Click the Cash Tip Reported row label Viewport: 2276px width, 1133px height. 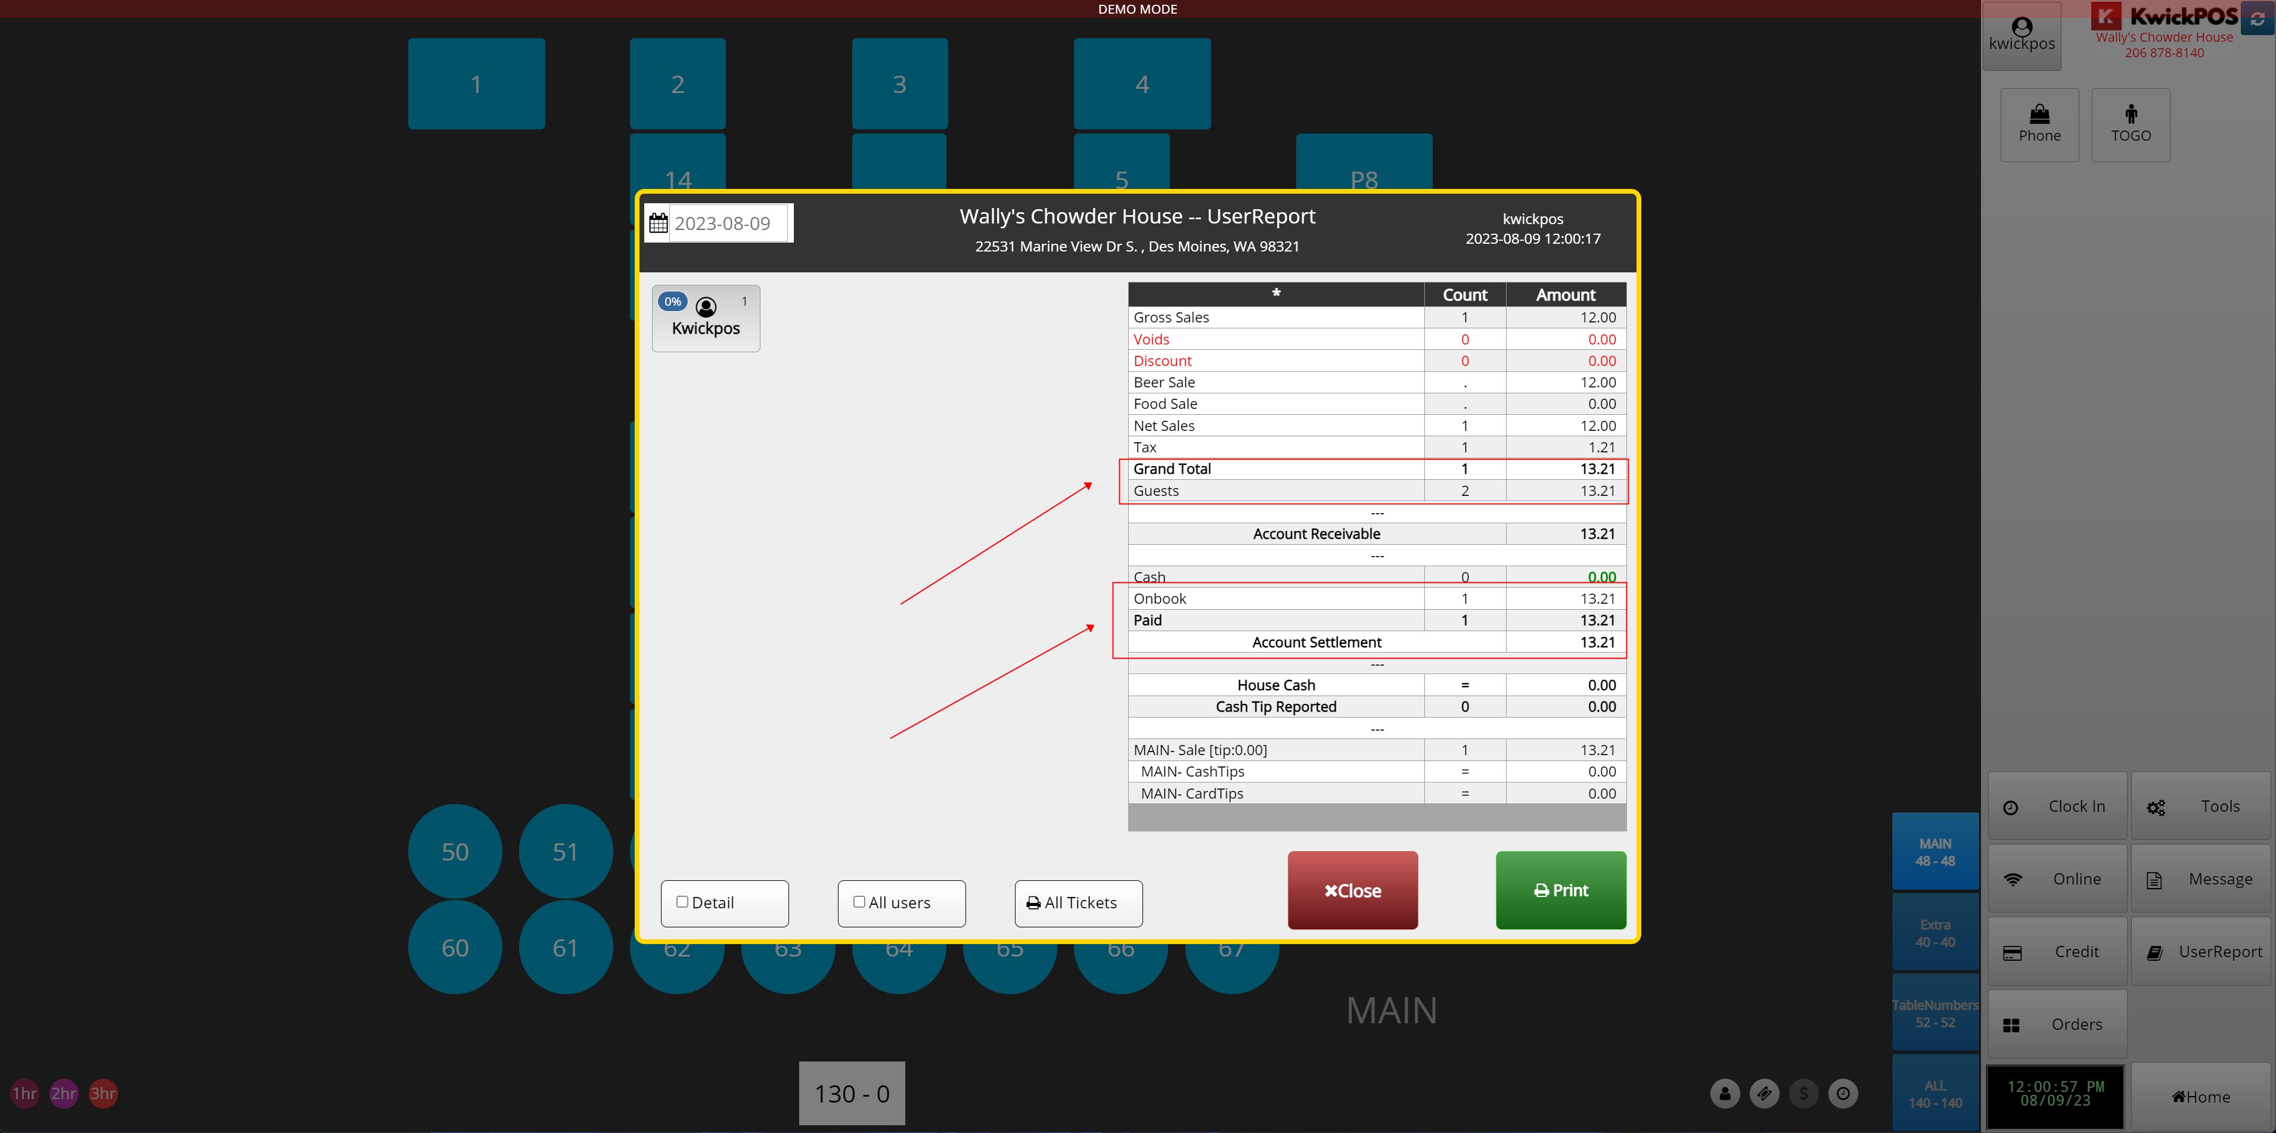point(1276,706)
